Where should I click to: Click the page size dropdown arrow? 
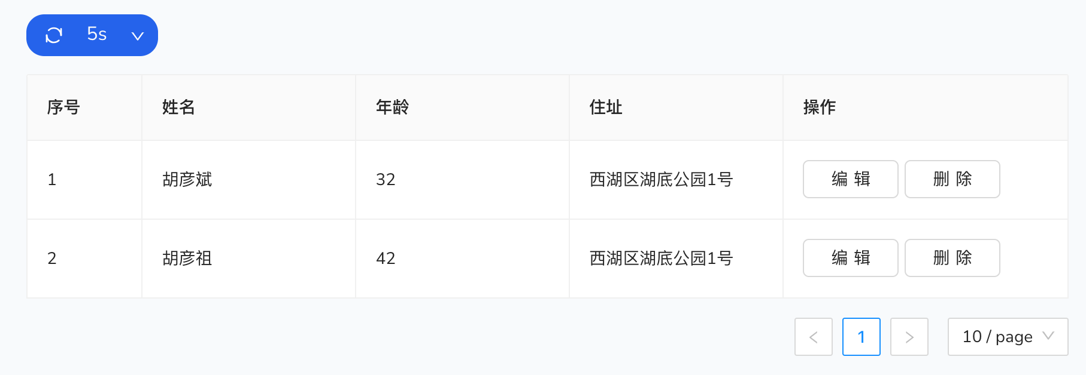pyautogui.click(x=1048, y=336)
